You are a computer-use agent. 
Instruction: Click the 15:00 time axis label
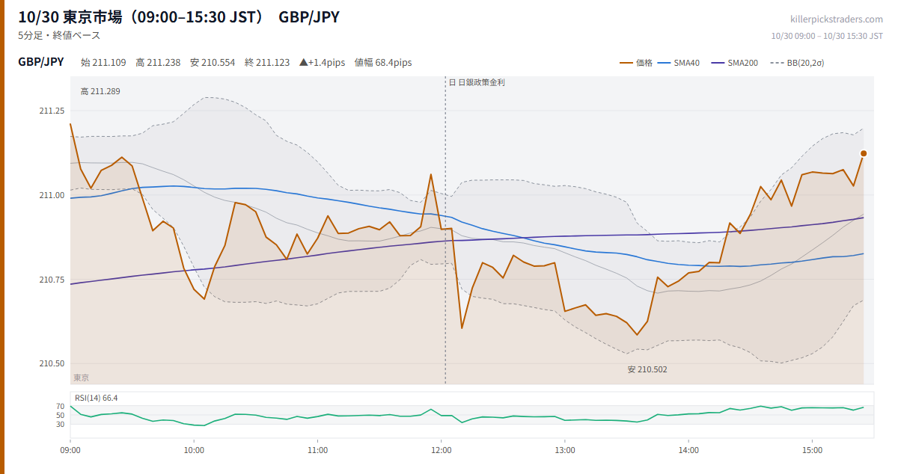812,450
